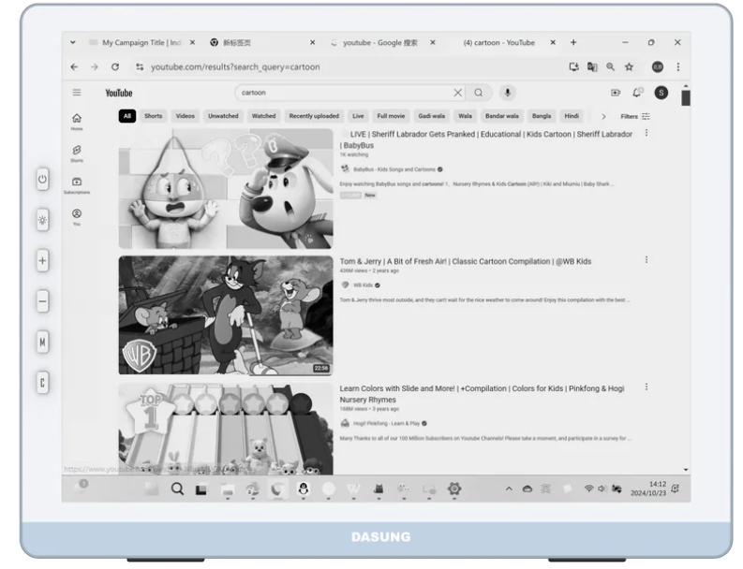The image size is (743, 569).
Task: Toggle the Unwatched filter chip
Action: click(223, 116)
